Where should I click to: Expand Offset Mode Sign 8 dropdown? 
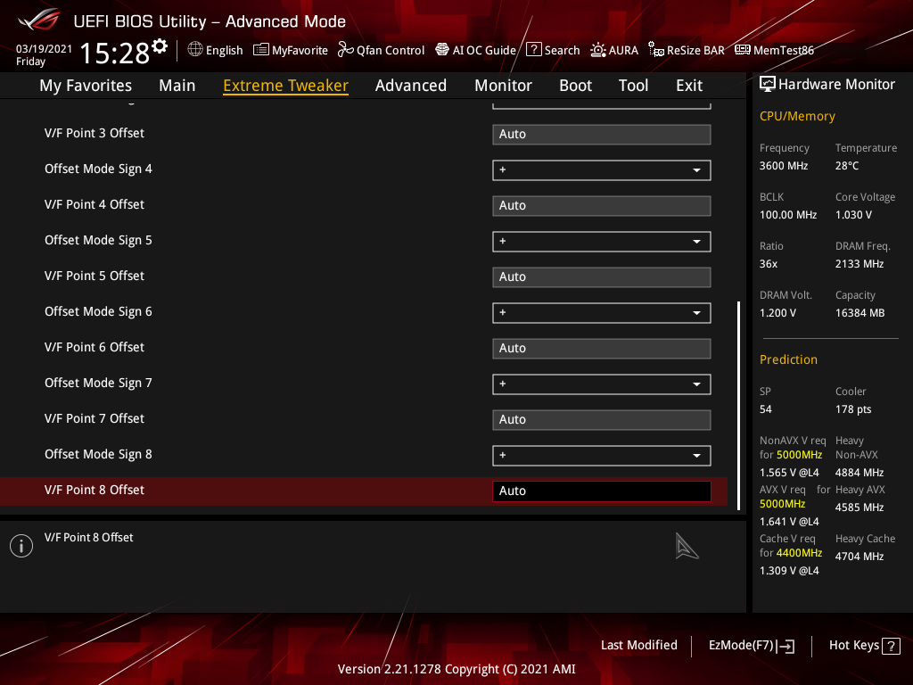point(602,456)
